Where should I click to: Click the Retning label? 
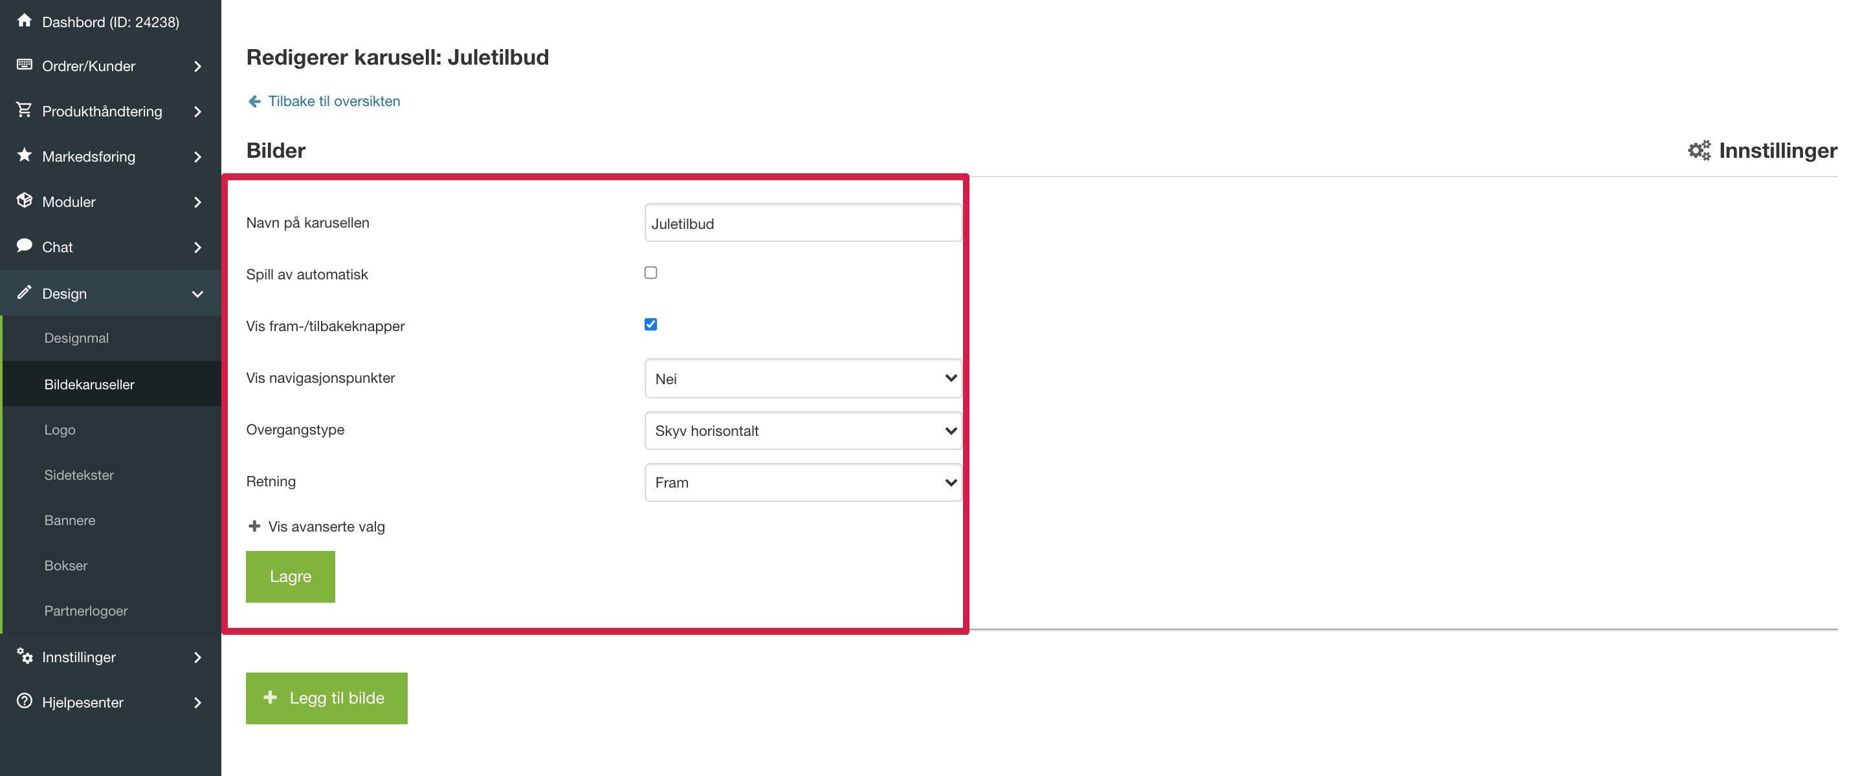tap(271, 481)
